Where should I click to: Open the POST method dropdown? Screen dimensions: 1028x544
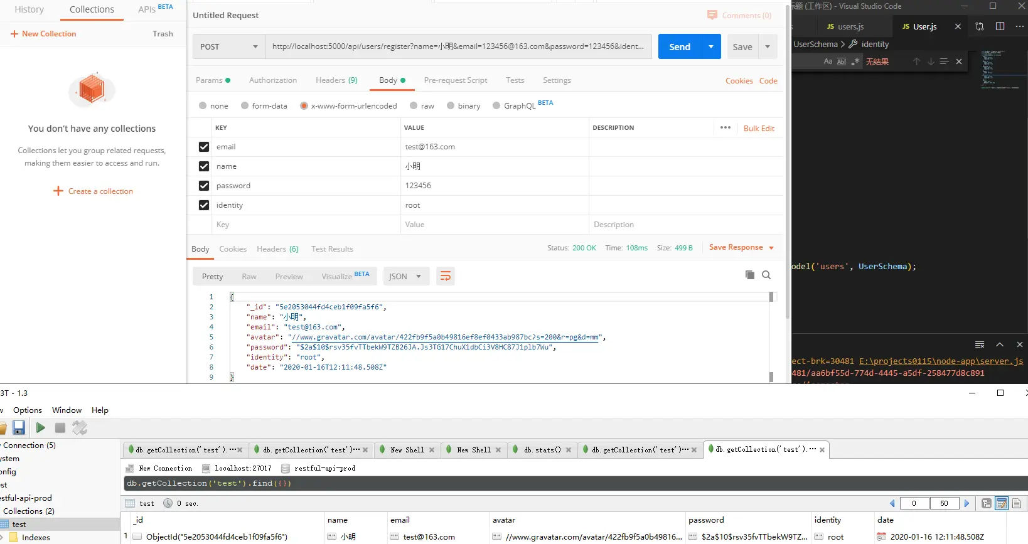click(229, 46)
